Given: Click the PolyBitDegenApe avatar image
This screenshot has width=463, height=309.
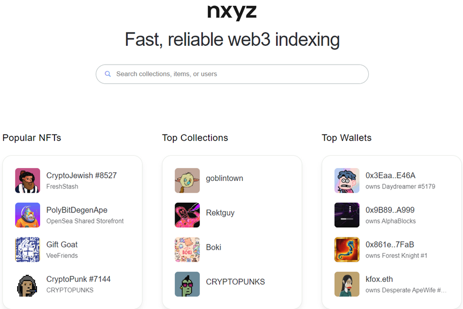Looking at the screenshot, I should click(x=27, y=215).
